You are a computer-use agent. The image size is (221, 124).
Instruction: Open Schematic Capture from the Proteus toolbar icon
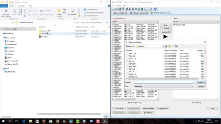(130, 9)
